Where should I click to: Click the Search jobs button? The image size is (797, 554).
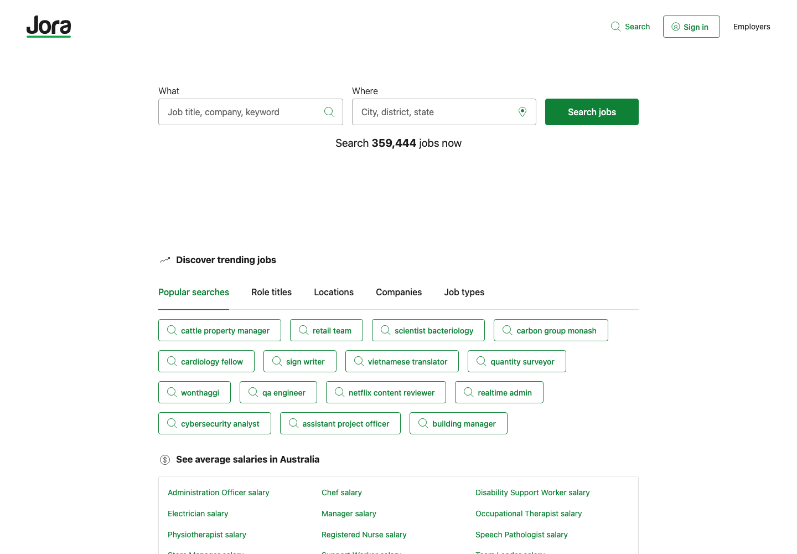coord(592,112)
